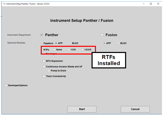Check Continuous Access Waste and UF
Image resolution: width=163 pixels, height=116 pixels.
(44, 67)
